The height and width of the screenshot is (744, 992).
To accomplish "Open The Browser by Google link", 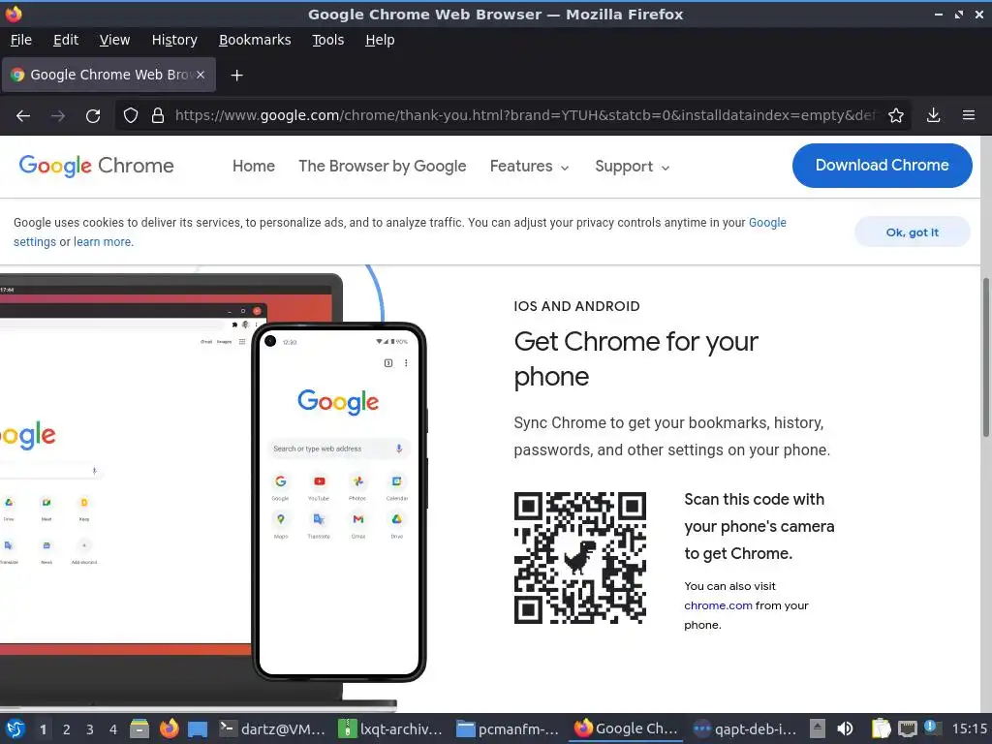I will point(382,167).
